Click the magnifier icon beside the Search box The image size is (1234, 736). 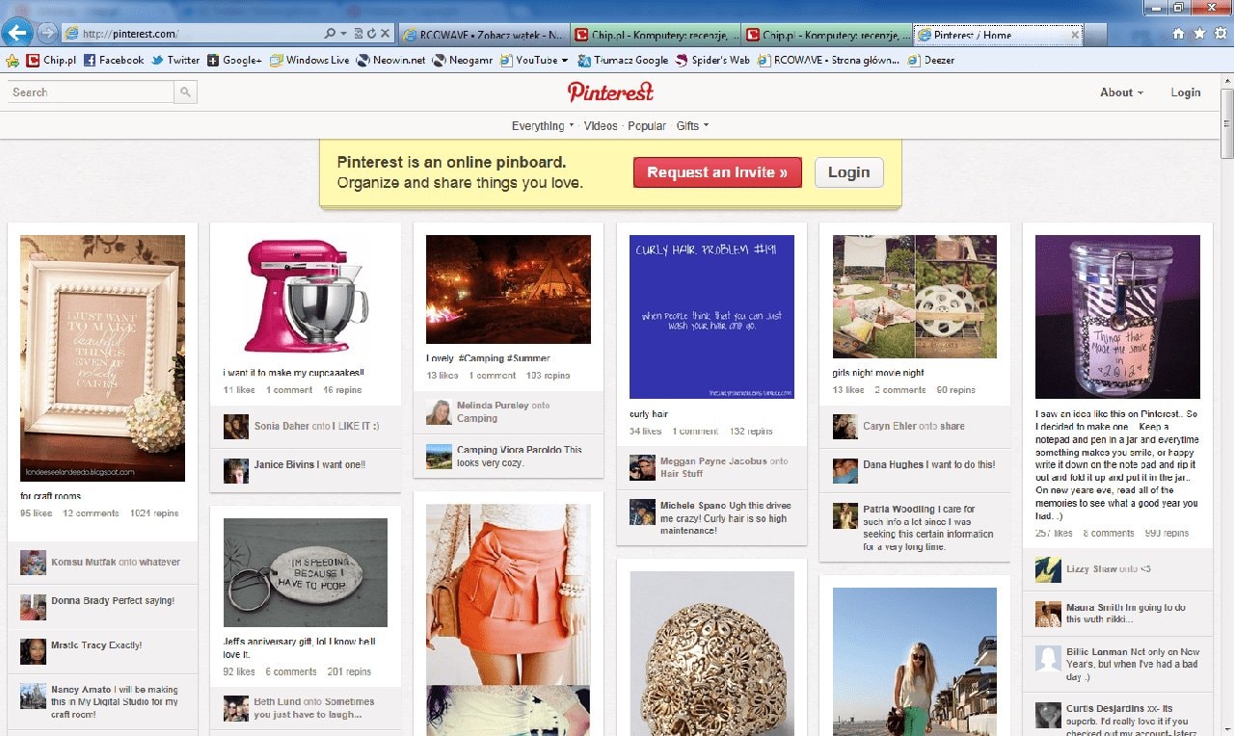point(183,92)
